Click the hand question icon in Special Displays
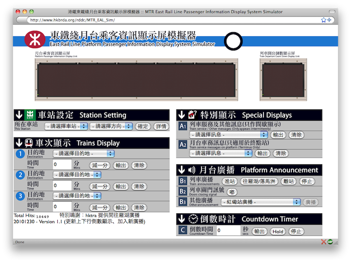Viewport: 351px width, 260px height. [x=192, y=114]
